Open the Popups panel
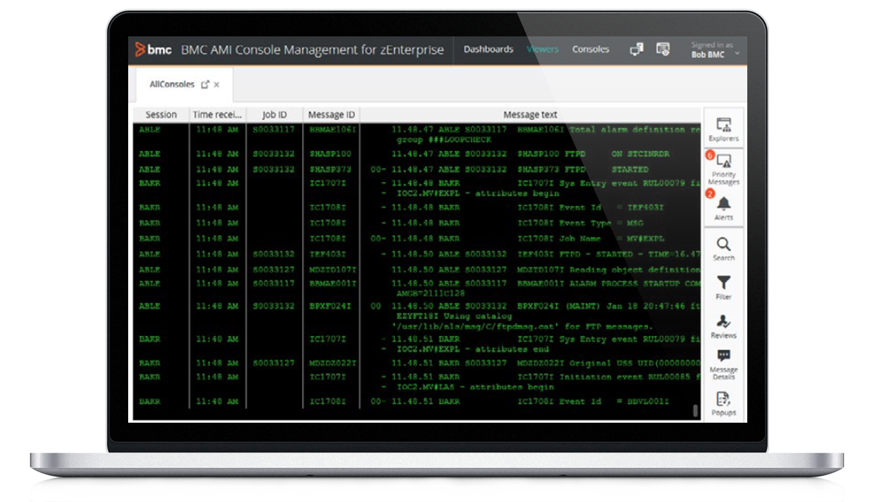 point(723,402)
